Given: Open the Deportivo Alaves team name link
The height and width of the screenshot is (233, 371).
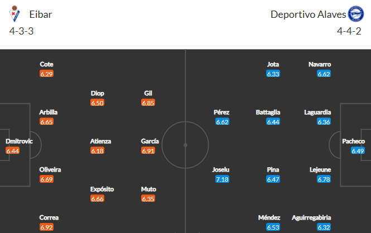Looking at the screenshot, I should 308,14.
